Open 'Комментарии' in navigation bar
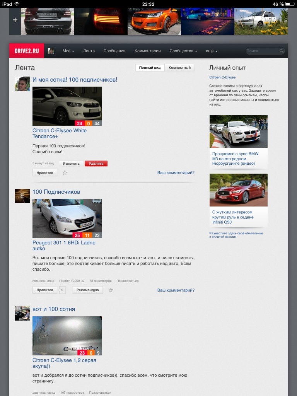297x396 pixels. click(x=147, y=51)
